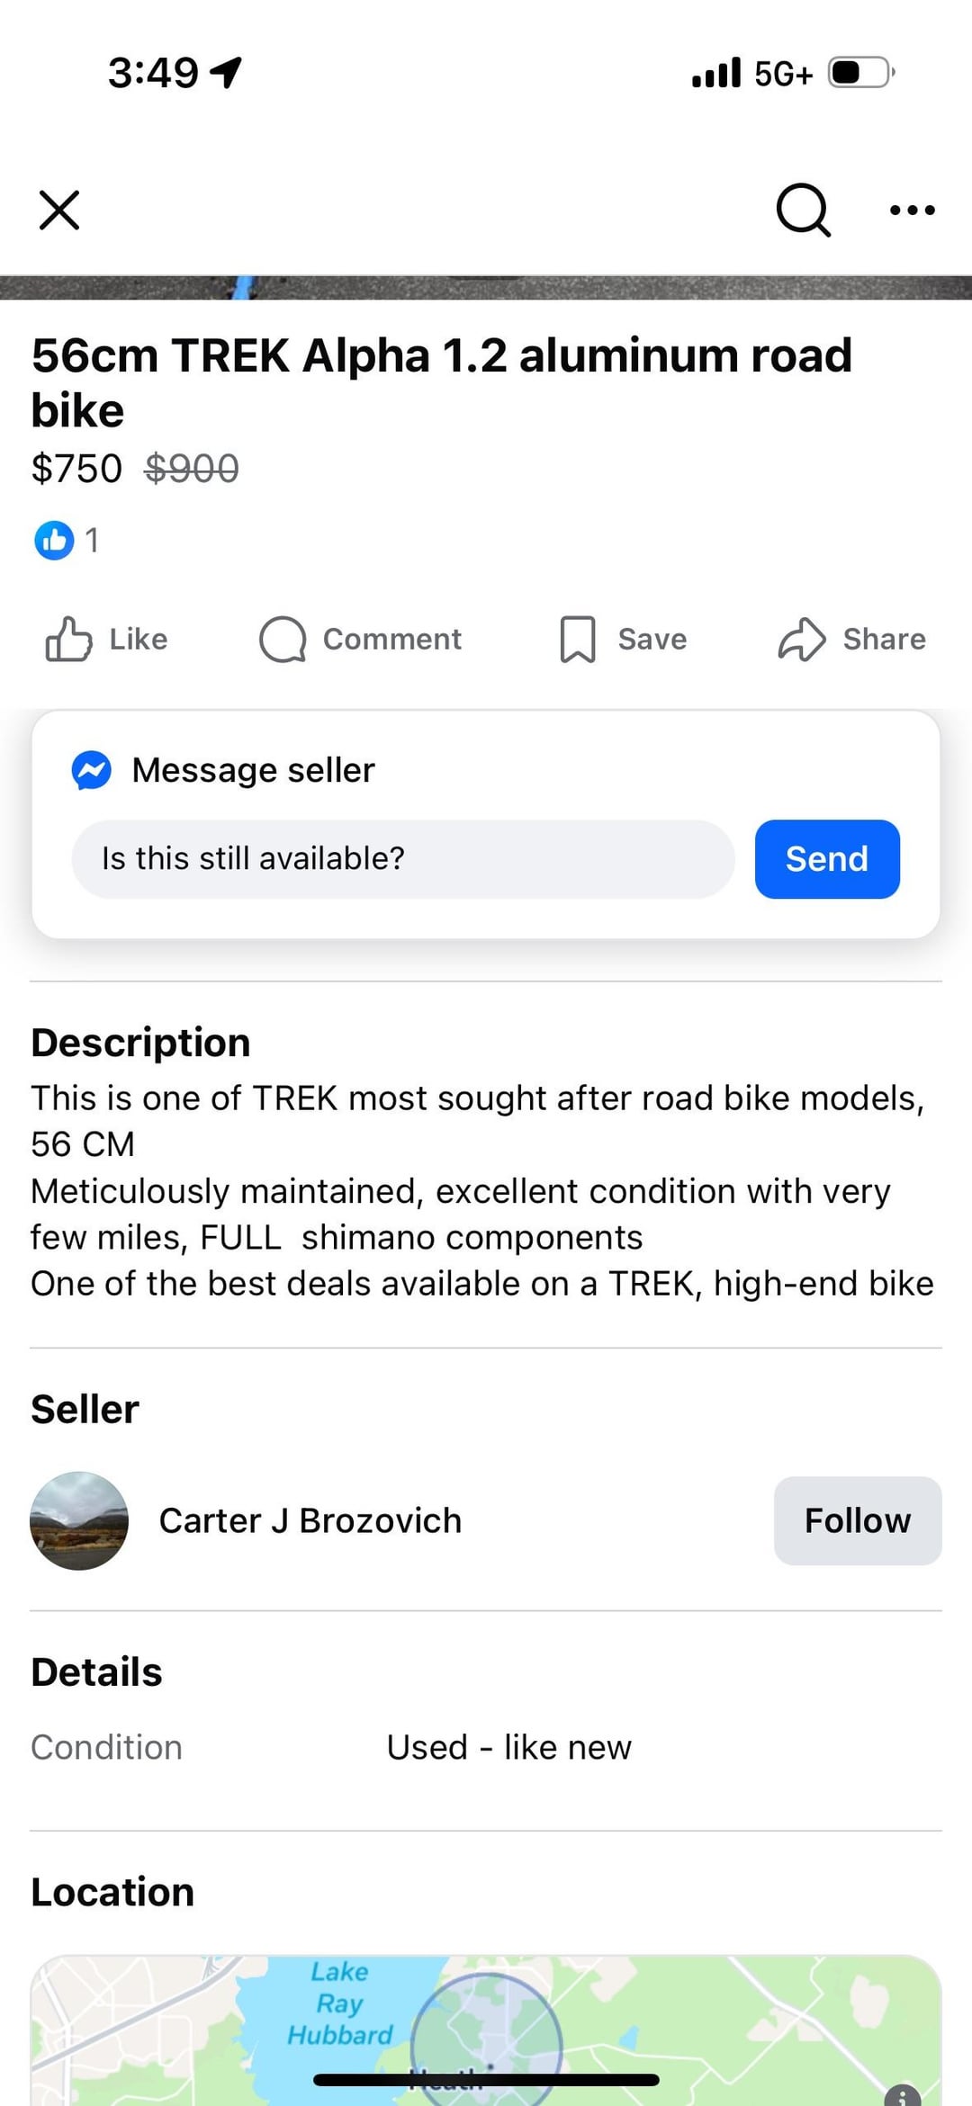Tap the Messenger icon beside Message seller

point(92,770)
